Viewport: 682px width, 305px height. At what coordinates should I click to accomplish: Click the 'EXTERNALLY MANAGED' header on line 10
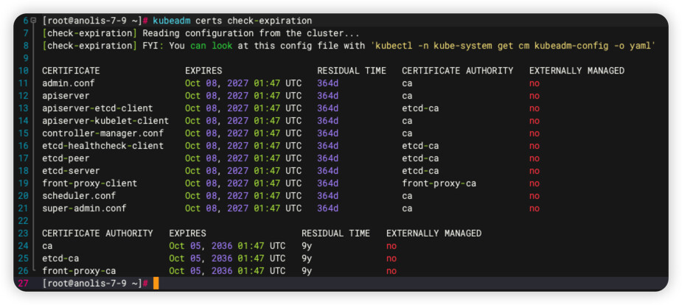click(x=577, y=71)
